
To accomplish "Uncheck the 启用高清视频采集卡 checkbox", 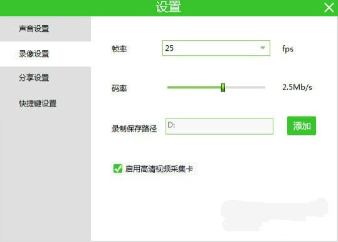I will [x=118, y=169].
